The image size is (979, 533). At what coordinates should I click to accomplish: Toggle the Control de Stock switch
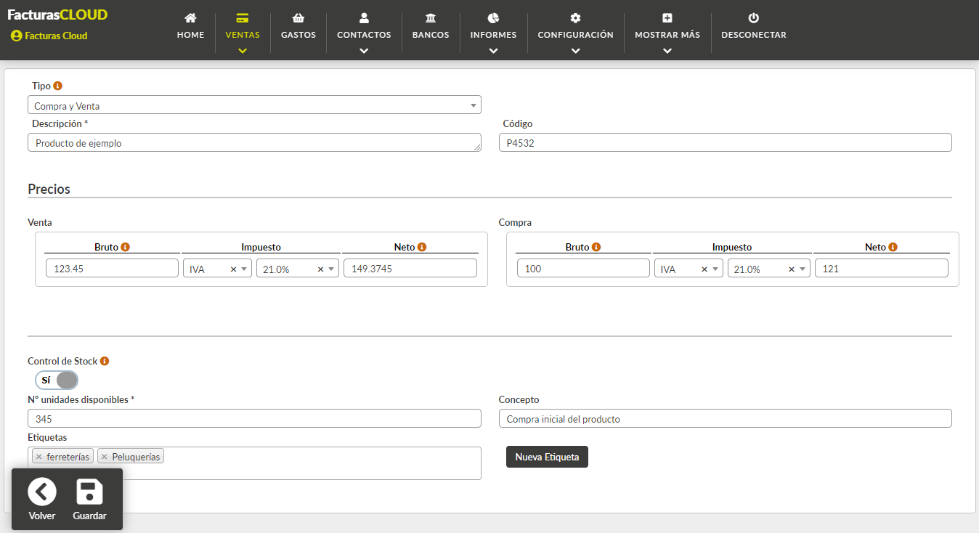tap(57, 380)
